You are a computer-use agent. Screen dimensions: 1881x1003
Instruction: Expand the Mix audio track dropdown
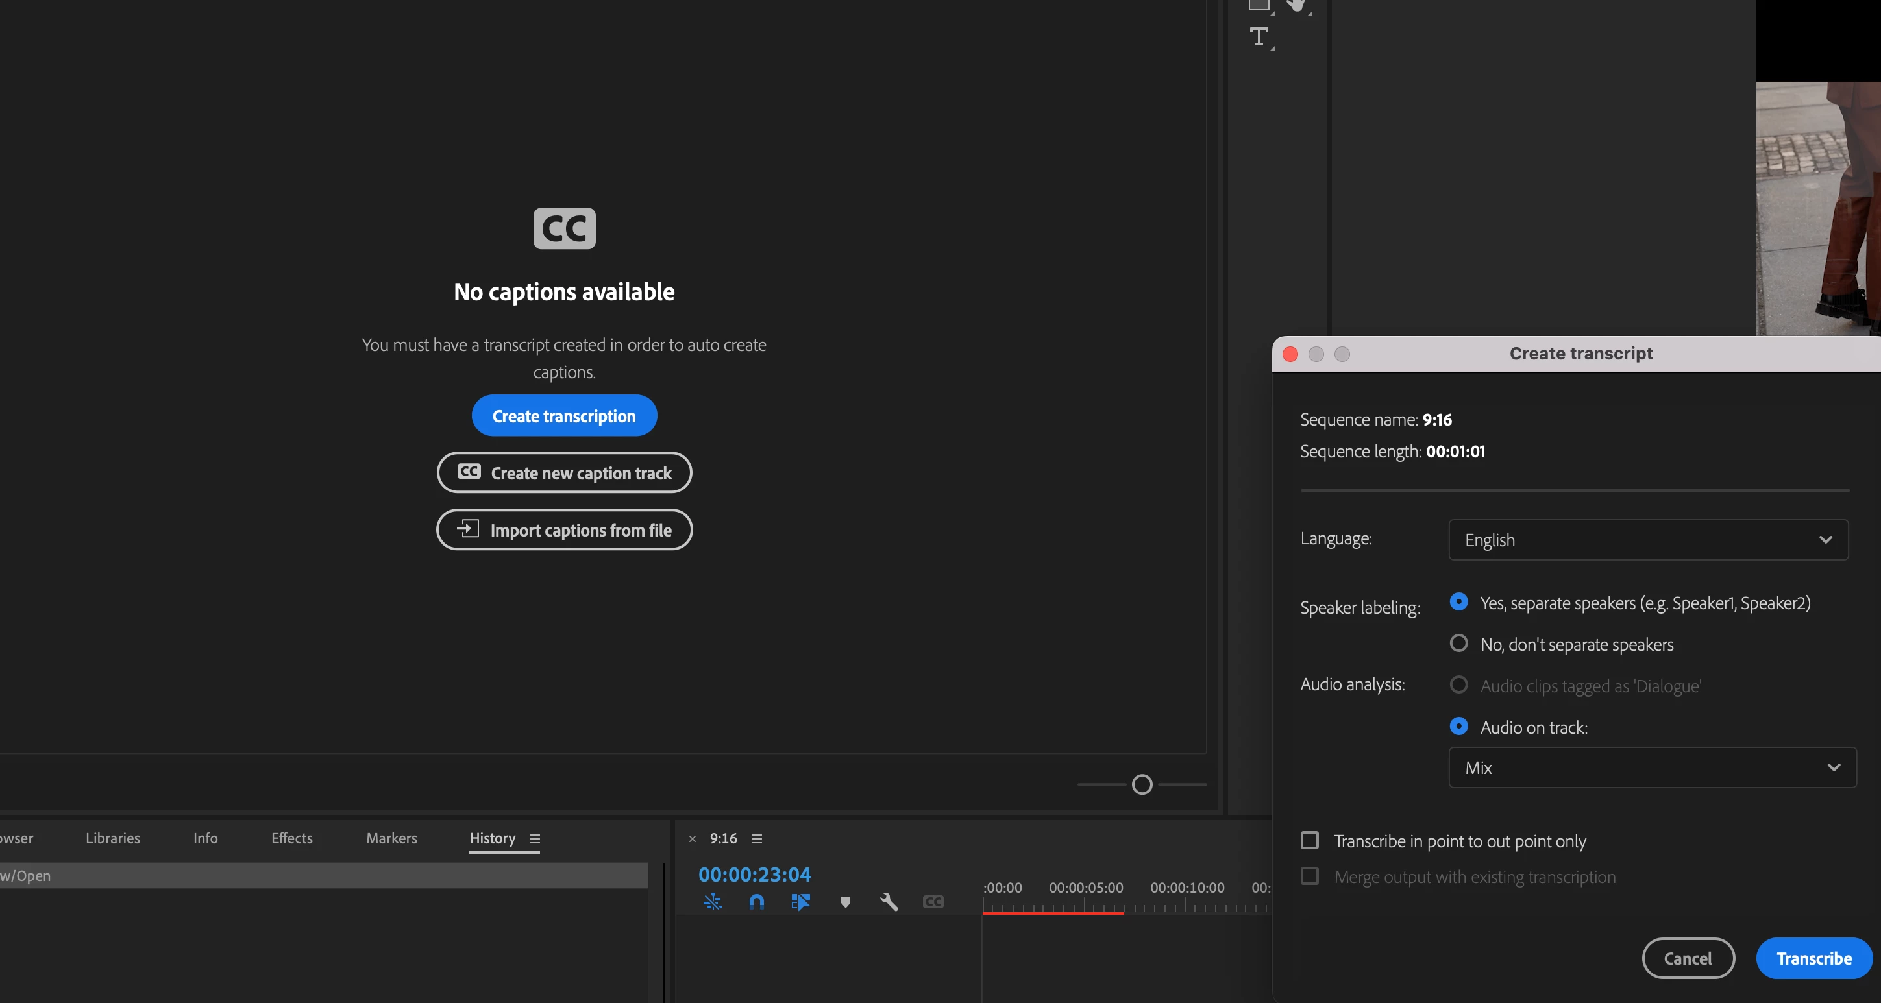tap(1652, 767)
